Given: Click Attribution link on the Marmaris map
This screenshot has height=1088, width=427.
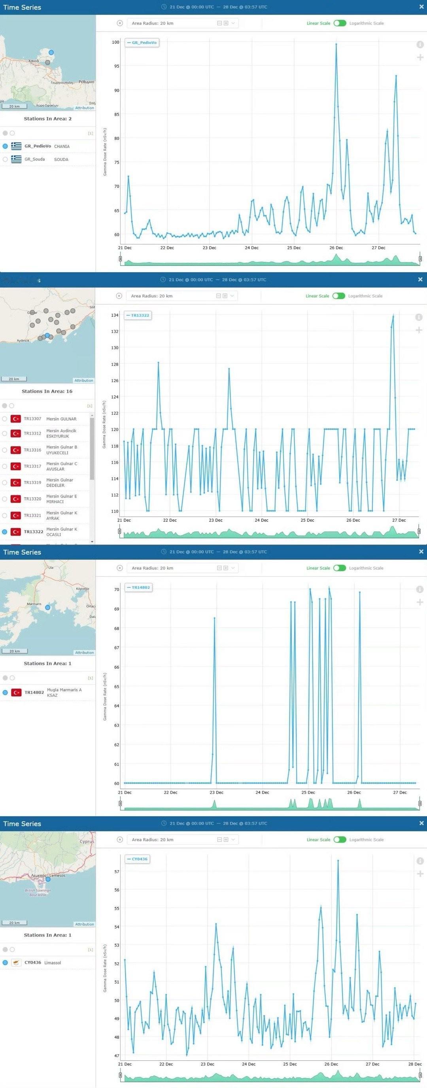Looking at the screenshot, I should point(85,653).
